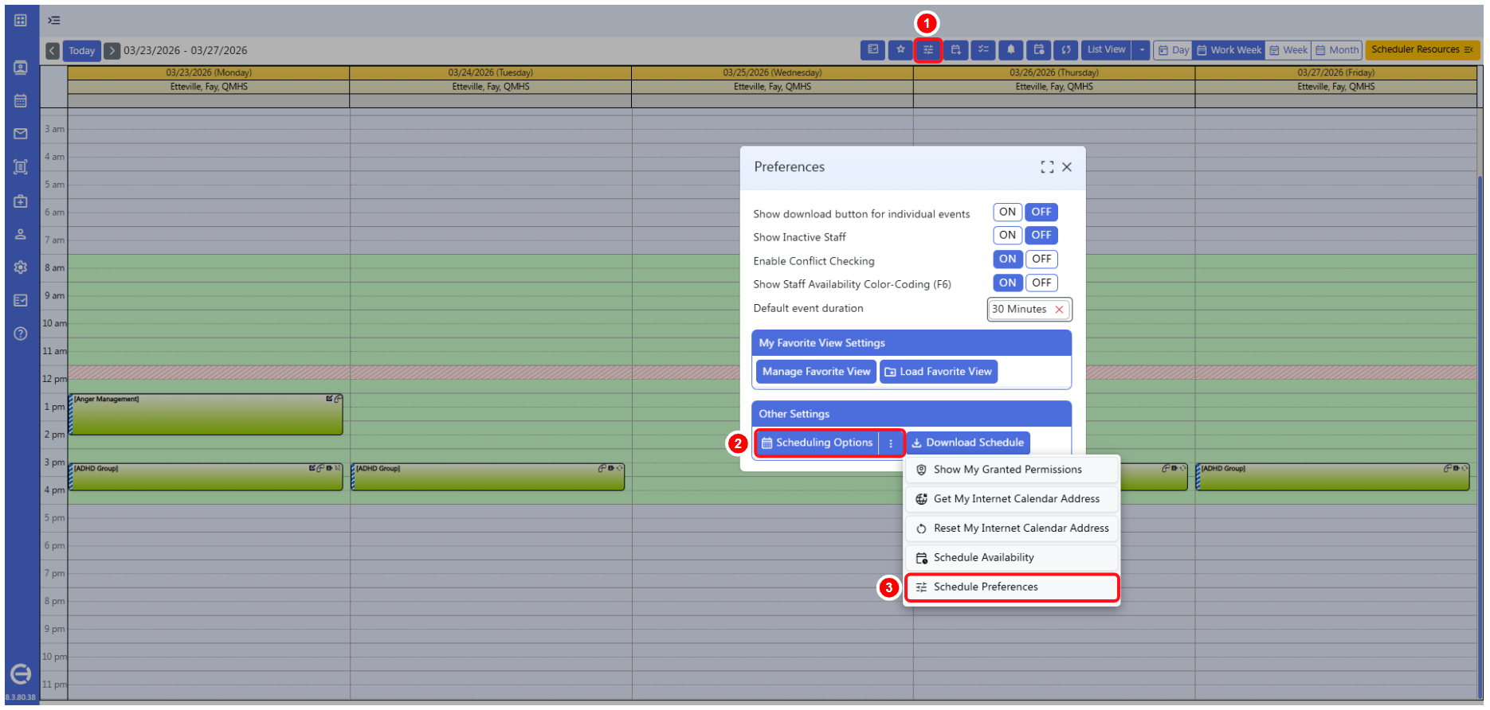Open the ADHD Group event on Monday
This screenshot has width=1490, height=710.
pyautogui.click(x=206, y=478)
